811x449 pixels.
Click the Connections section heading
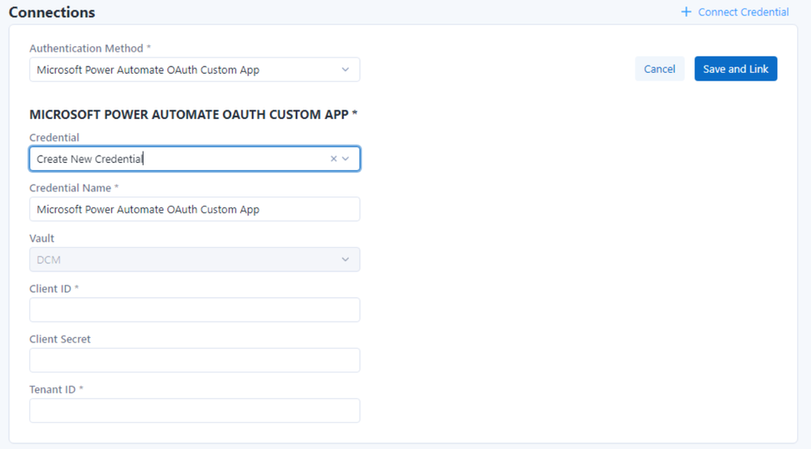coord(52,12)
